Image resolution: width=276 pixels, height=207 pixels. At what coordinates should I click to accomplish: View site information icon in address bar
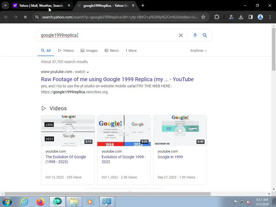(x=37, y=17)
